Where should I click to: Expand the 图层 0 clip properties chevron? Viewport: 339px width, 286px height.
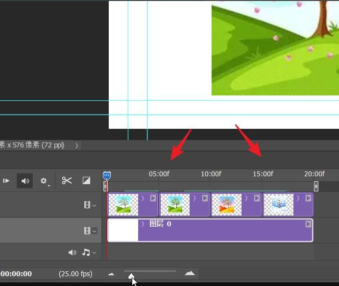click(143, 224)
